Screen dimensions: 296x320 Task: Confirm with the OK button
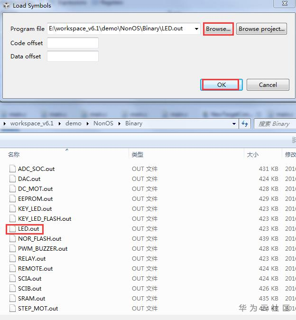coord(222,85)
